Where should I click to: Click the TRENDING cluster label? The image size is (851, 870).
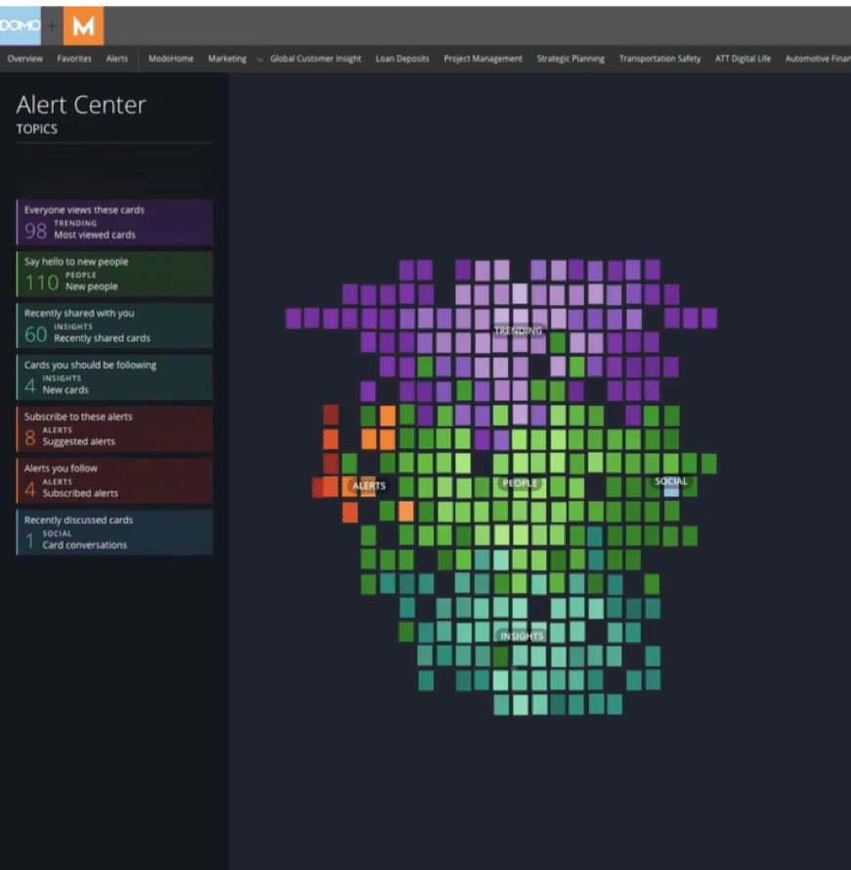(518, 330)
